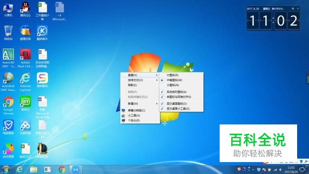Screen dimensions: 309x174
Task: Open the Tencent QQ penguin desktop icon
Action: click(25, 9)
